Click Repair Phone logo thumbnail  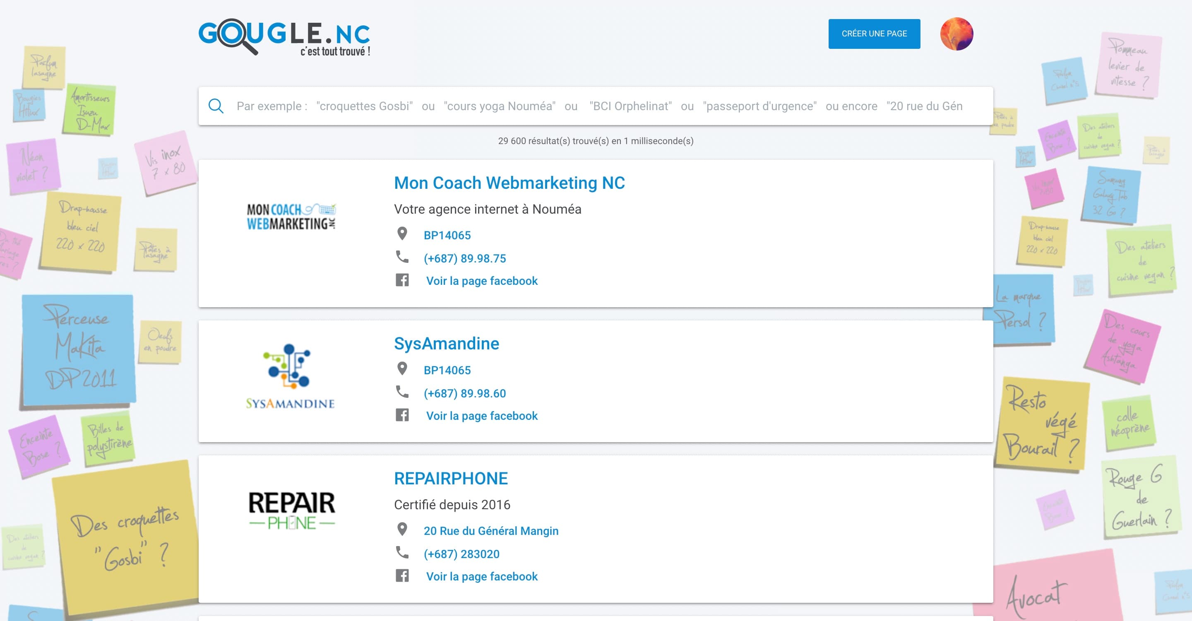tap(291, 511)
